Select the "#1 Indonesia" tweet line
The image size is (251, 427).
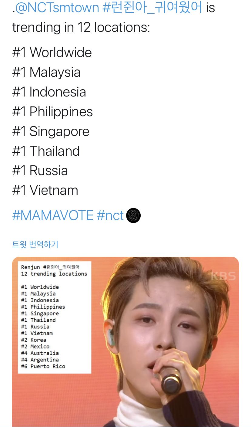coord(49,92)
